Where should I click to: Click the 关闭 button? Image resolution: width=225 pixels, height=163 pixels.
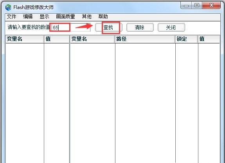click(171, 27)
